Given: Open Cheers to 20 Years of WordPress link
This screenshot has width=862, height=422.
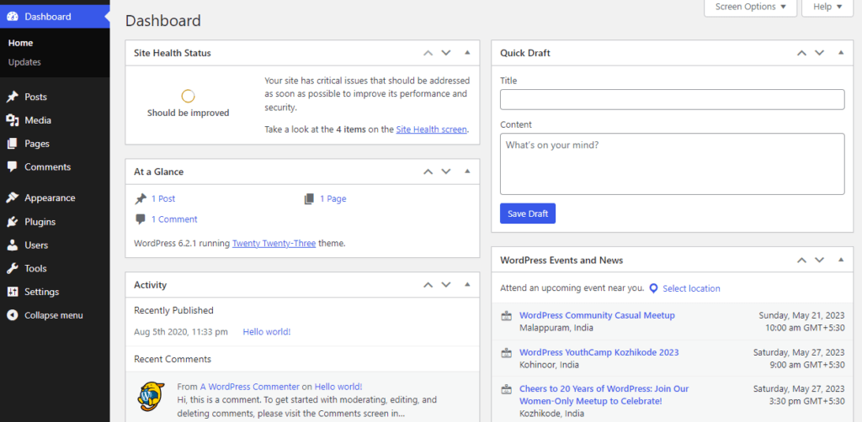Looking at the screenshot, I should pos(604,394).
